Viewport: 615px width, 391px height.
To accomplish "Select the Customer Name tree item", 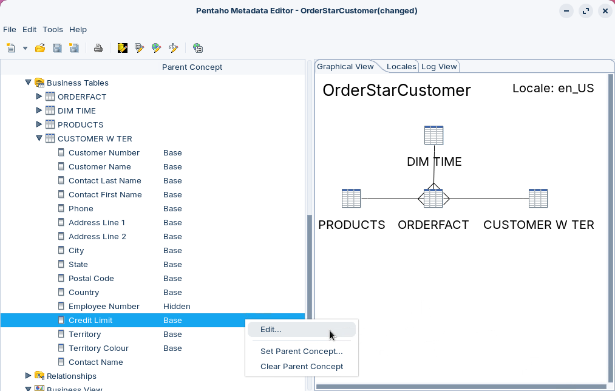I will [x=100, y=166].
